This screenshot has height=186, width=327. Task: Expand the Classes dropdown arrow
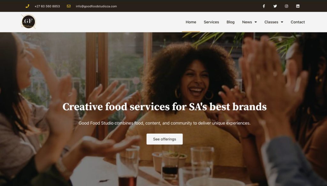282,22
